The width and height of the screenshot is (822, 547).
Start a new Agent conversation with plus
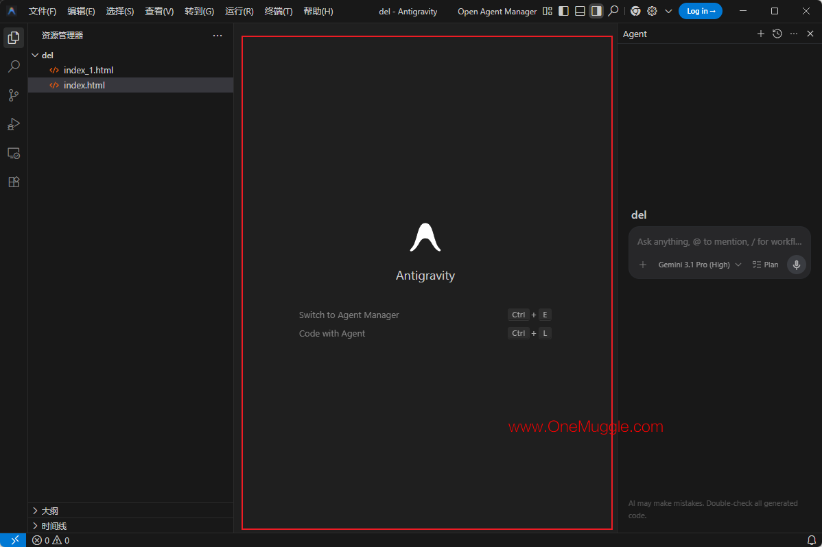761,34
